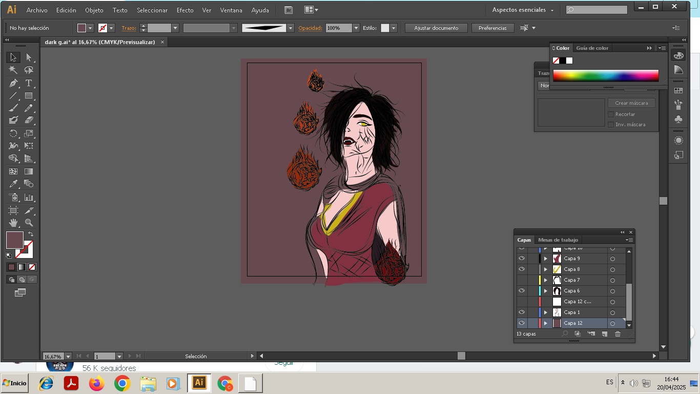The height and width of the screenshot is (394, 700).
Task: Select the Pen tool
Action: click(x=13, y=83)
